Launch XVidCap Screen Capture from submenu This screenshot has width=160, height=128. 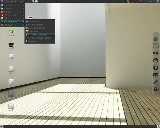click(40, 38)
